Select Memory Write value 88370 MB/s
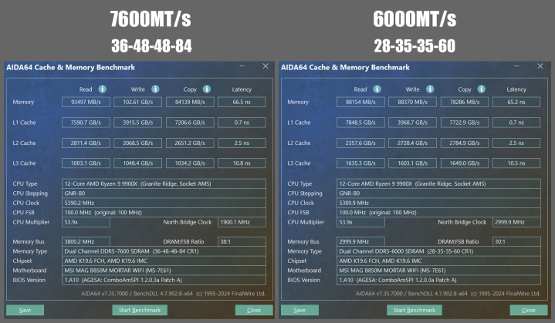555x323 pixels. click(412, 102)
